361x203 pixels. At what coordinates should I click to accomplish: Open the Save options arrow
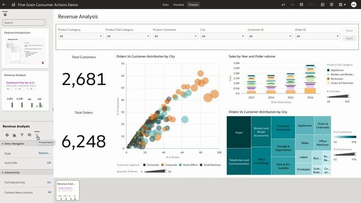coord(345,5)
